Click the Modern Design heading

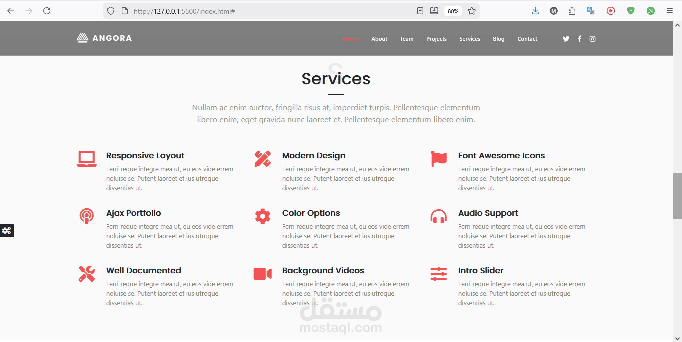pyautogui.click(x=314, y=156)
